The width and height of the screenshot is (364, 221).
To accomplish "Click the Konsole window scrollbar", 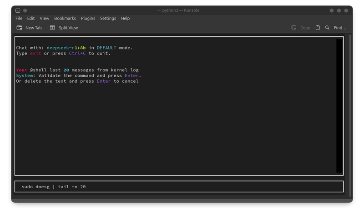I will tap(350, 116).
